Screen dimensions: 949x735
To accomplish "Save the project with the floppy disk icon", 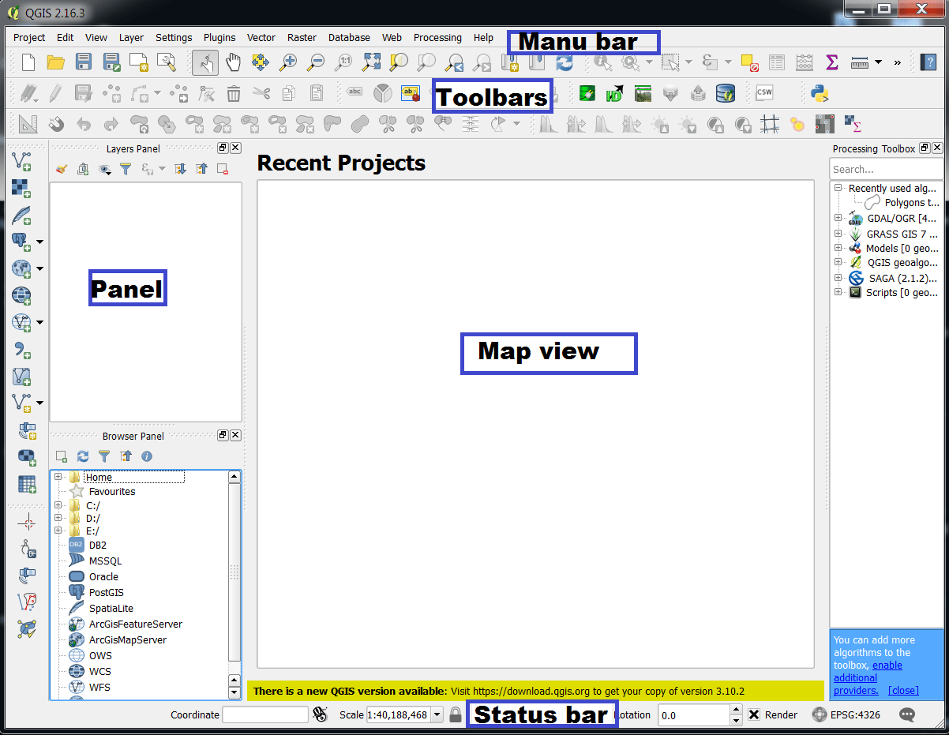I will (84, 62).
